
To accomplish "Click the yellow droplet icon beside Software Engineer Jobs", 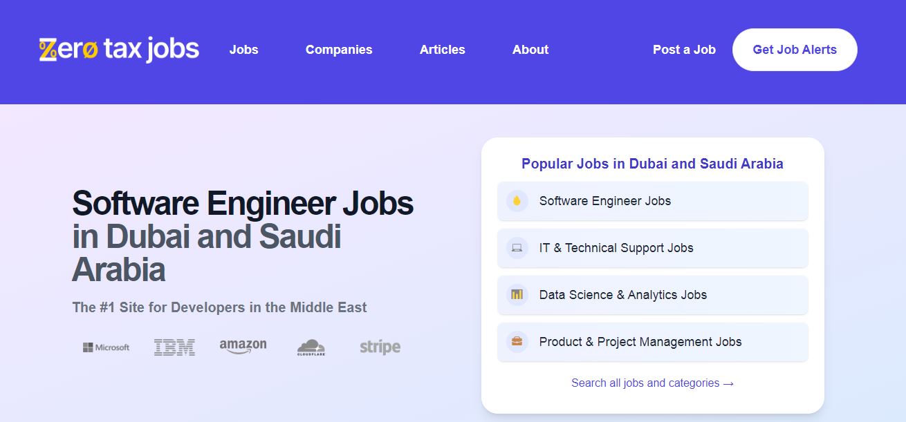I will click(x=517, y=201).
